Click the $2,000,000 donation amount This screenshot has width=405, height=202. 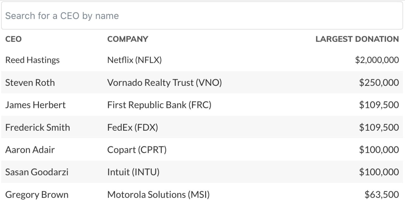[x=377, y=60]
